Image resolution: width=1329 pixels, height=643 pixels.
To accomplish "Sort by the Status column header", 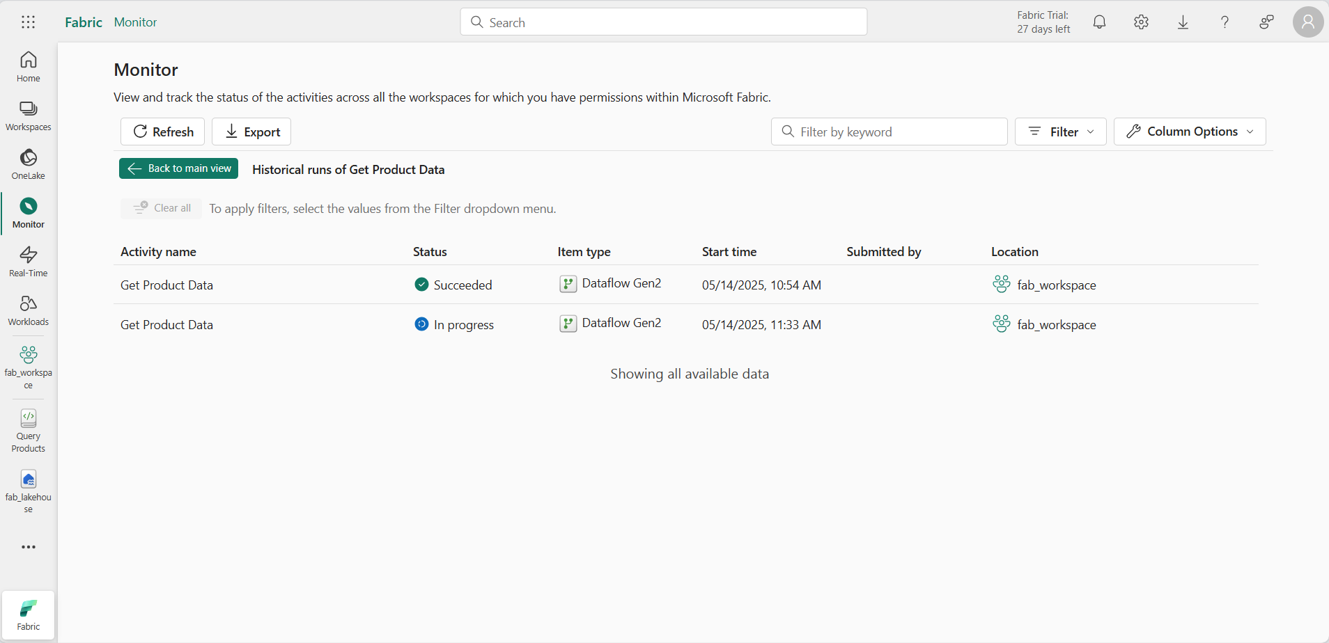I will tap(430, 252).
